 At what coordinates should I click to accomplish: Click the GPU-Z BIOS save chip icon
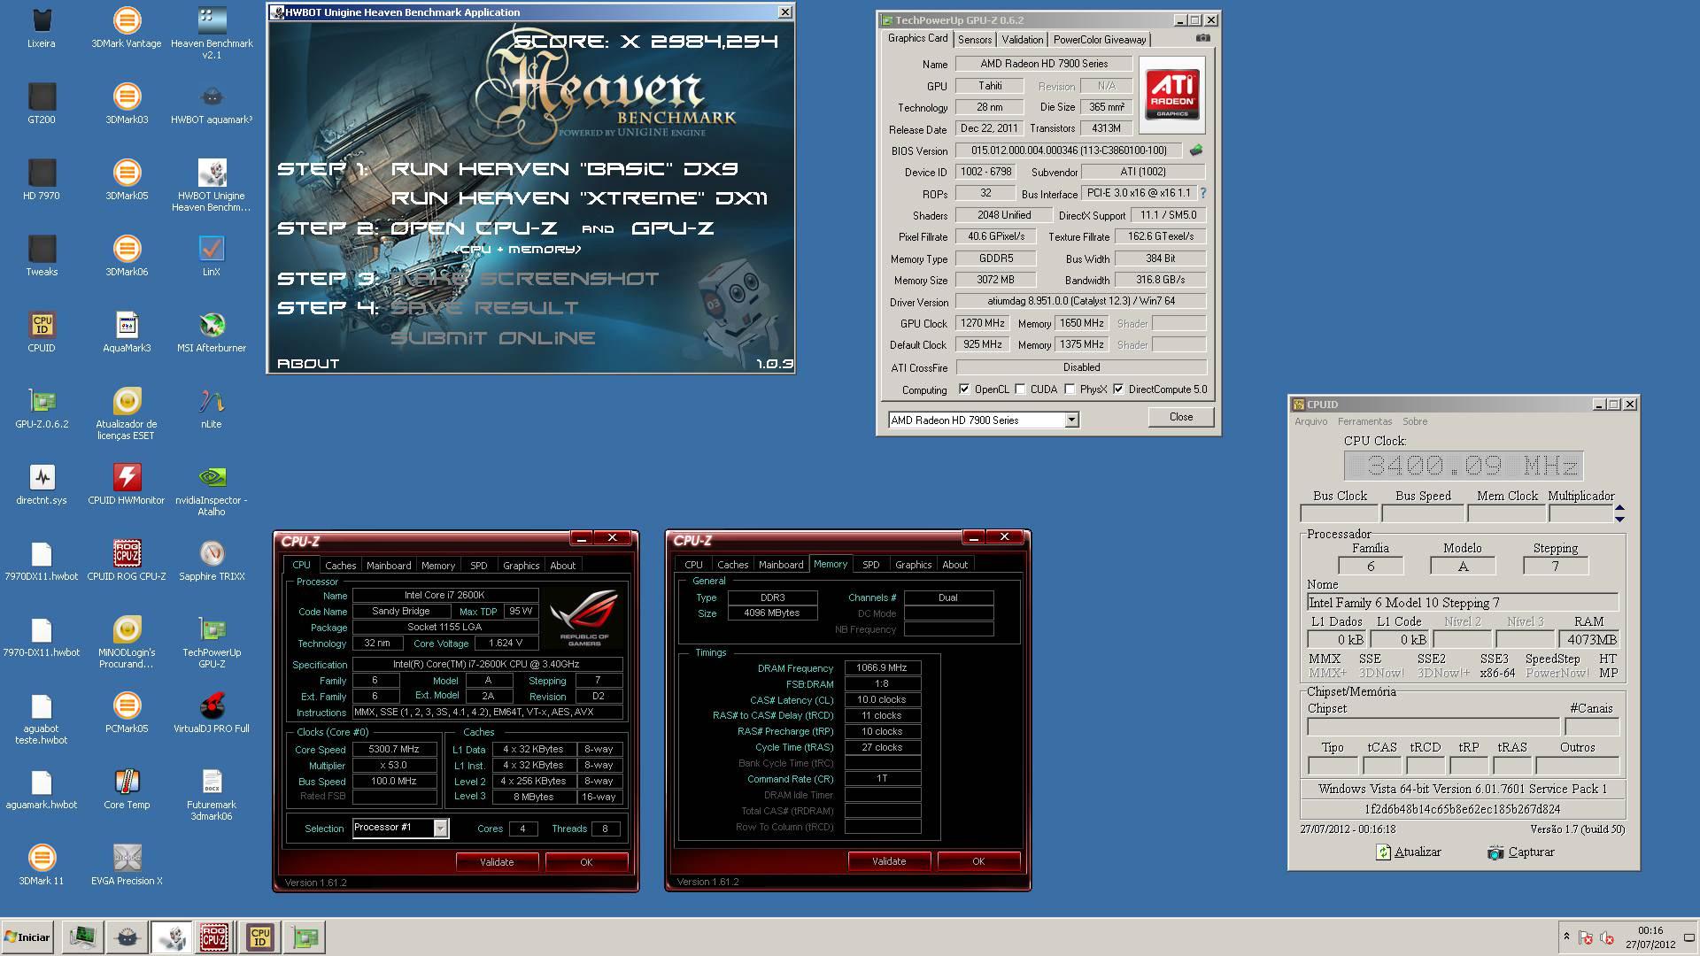point(1196,150)
